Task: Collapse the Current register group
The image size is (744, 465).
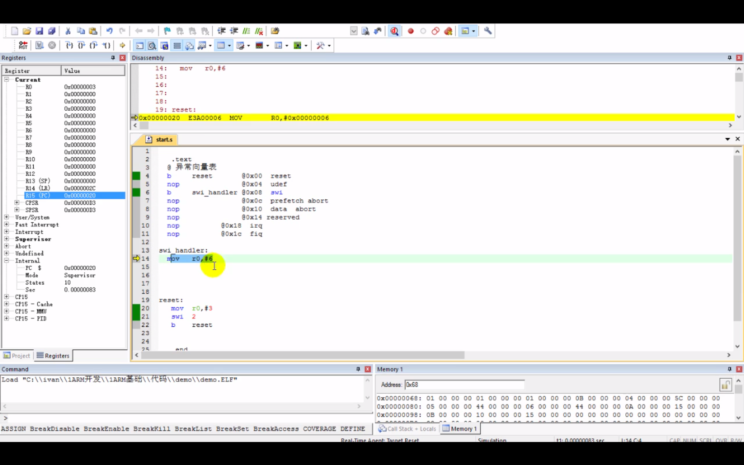Action: point(7,79)
